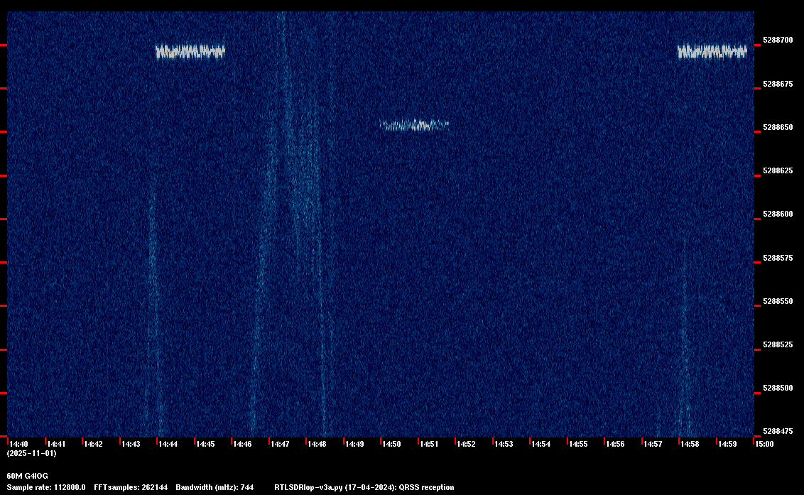Click the 5288600 frequency label

point(778,214)
